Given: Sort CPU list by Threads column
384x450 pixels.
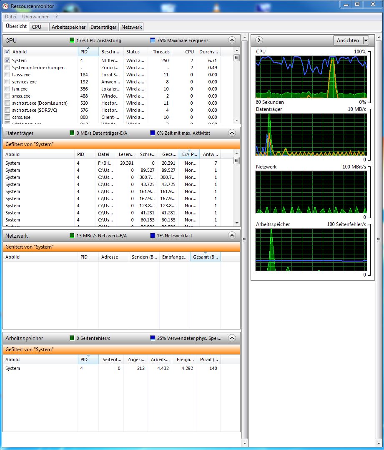Looking at the screenshot, I should (160, 52).
